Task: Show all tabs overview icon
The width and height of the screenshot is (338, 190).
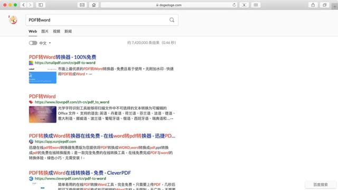Action: (x=324, y=5)
